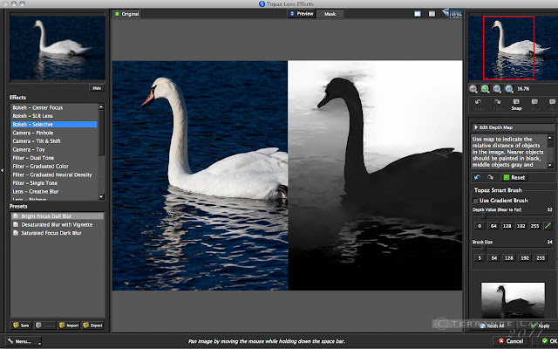Choose Desaturated Blur with Vignette preset
Image resolution: width=558 pixels, height=349 pixels.
coord(58,225)
